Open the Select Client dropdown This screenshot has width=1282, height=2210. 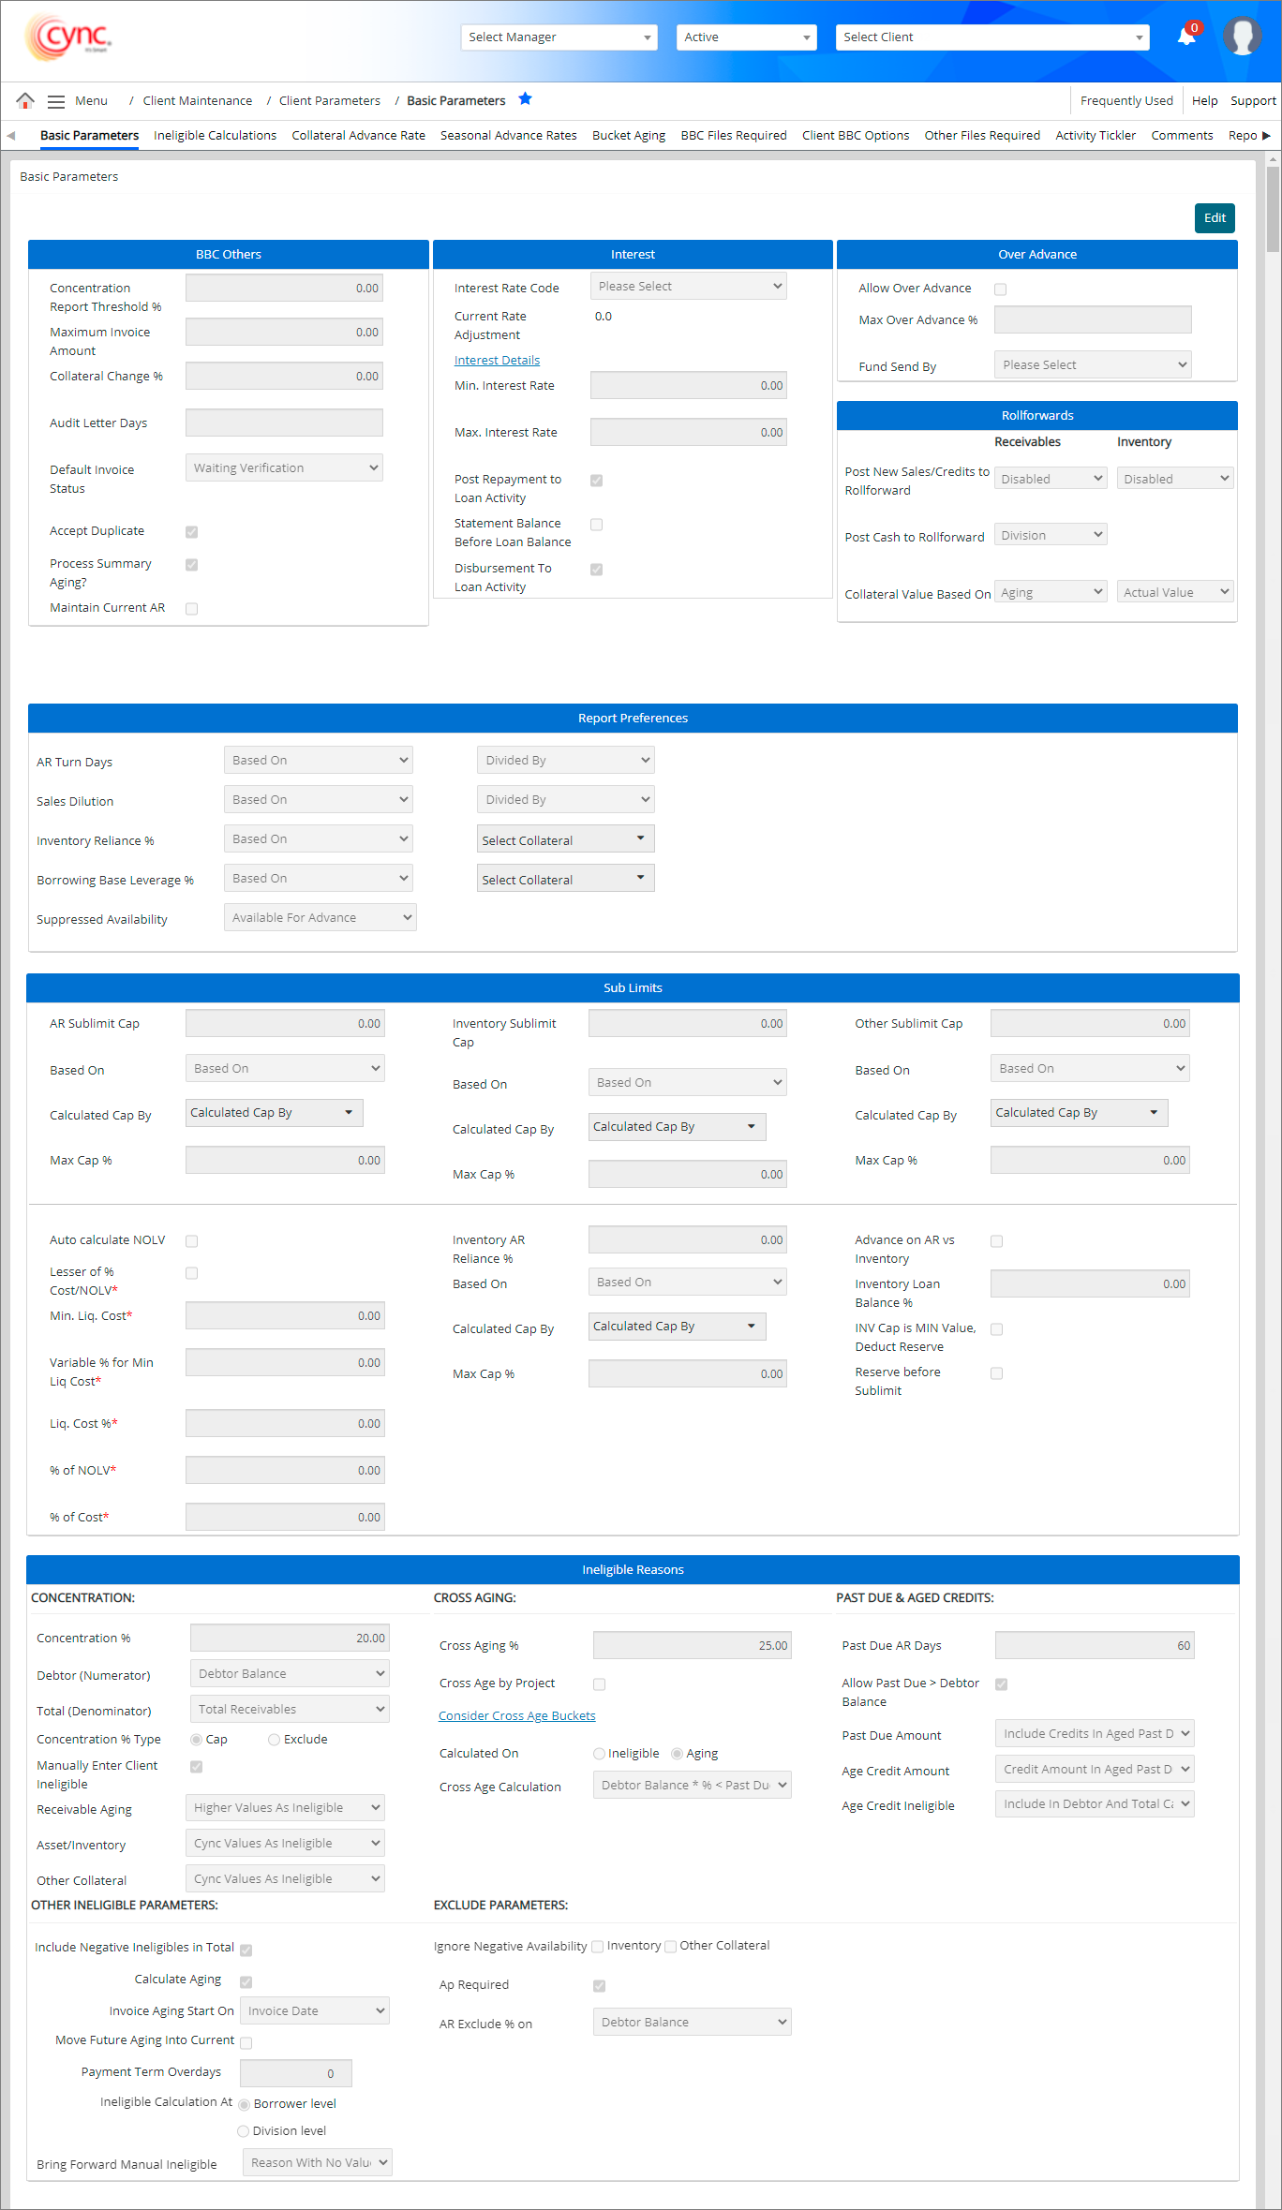(991, 37)
